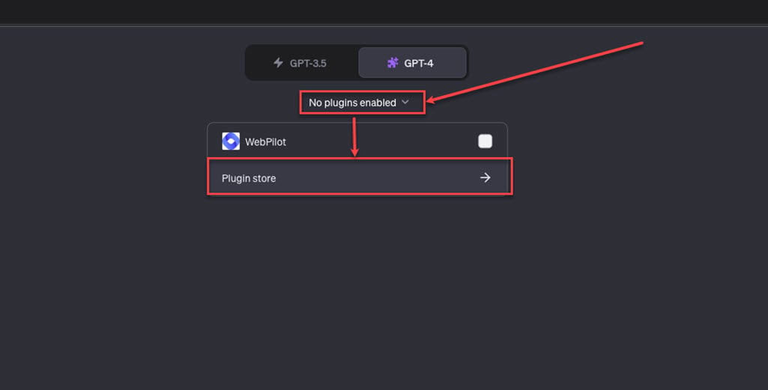Click the long diagonal red annotation arrow

[x=534, y=72]
